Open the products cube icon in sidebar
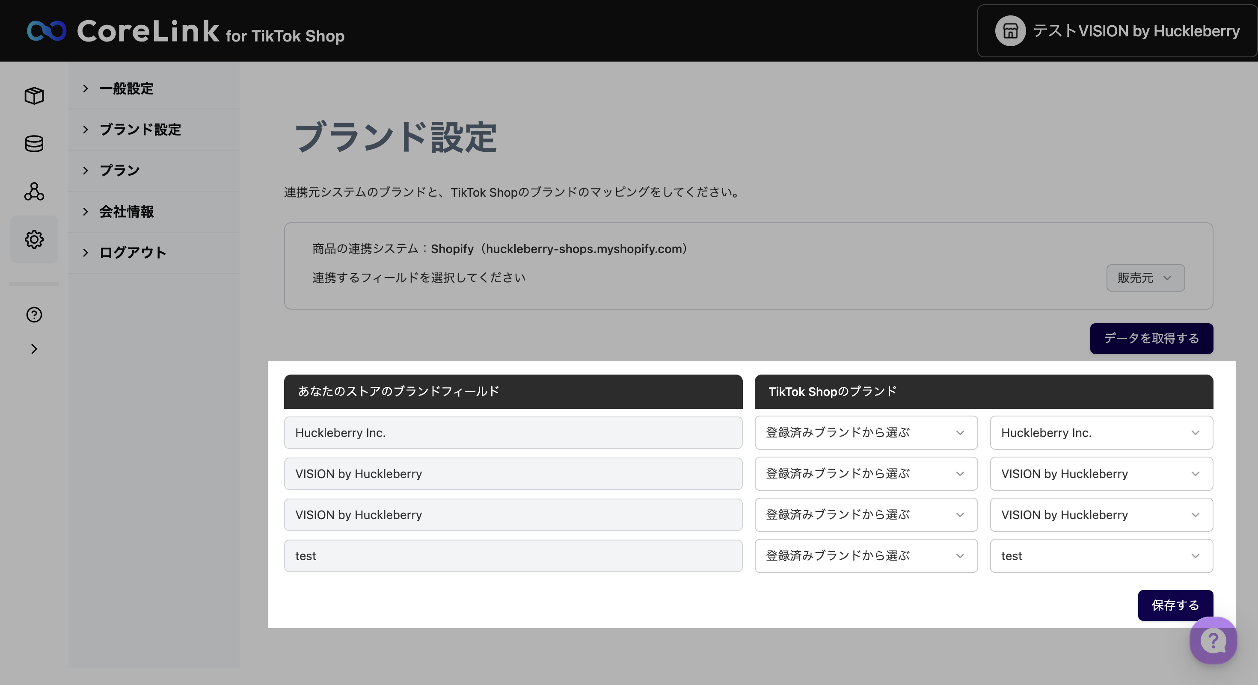 click(x=34, y=96)
